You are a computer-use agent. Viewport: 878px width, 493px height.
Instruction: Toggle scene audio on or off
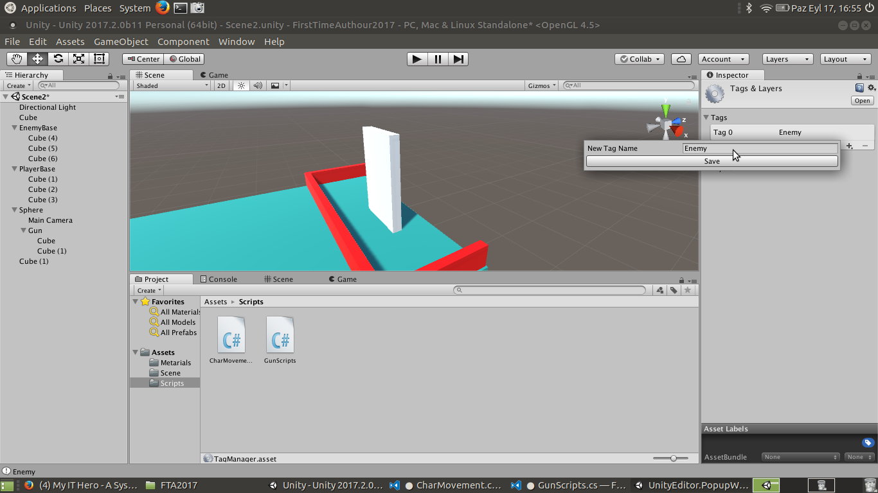click(x=258, y=85)
